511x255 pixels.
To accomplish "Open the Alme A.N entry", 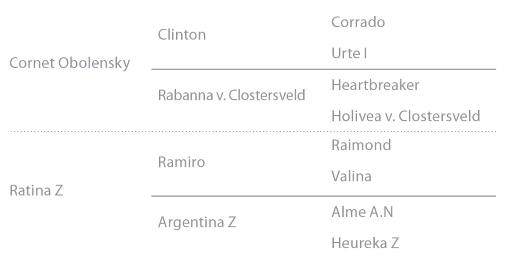I will 362,212.
